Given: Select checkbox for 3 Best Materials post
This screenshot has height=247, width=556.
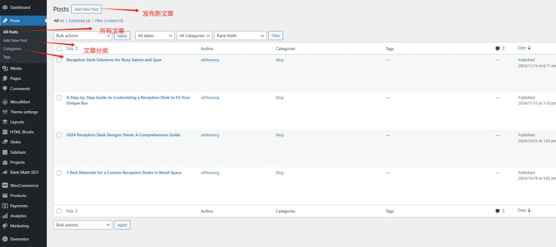Looking at the screenshot, I should (x=59, y=173).
